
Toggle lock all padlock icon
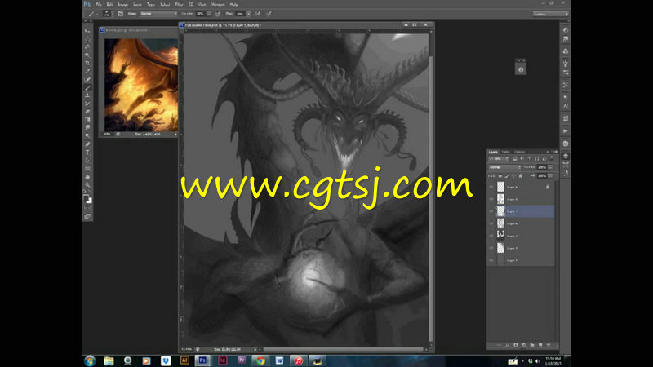[x=521, y=176]
